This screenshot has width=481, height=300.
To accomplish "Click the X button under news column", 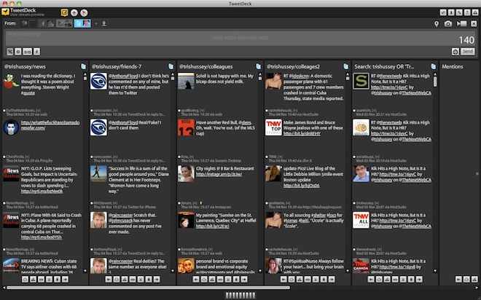I will coord(49,279).
